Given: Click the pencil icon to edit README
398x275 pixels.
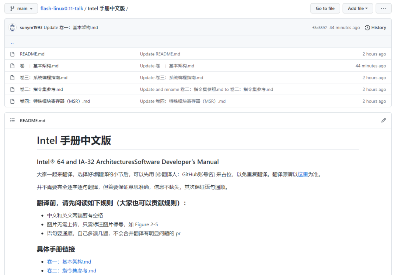Looking at the screenshot, I should point(384,120).
